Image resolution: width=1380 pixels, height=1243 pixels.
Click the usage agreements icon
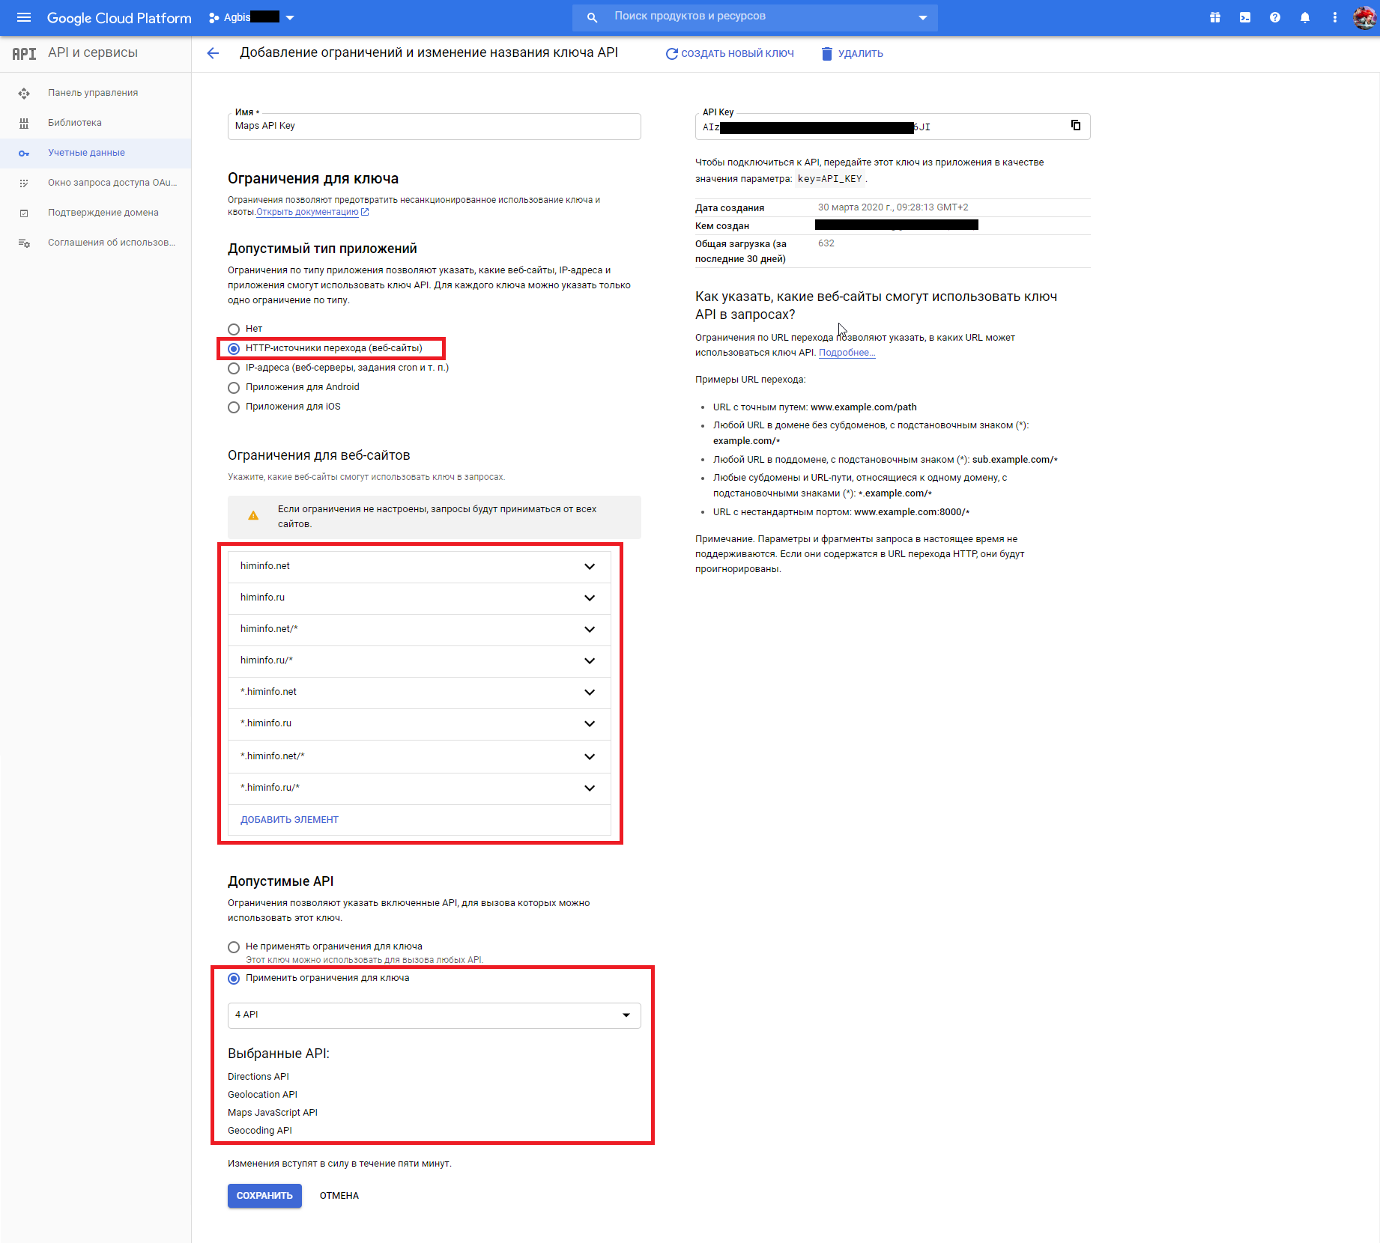24,243
